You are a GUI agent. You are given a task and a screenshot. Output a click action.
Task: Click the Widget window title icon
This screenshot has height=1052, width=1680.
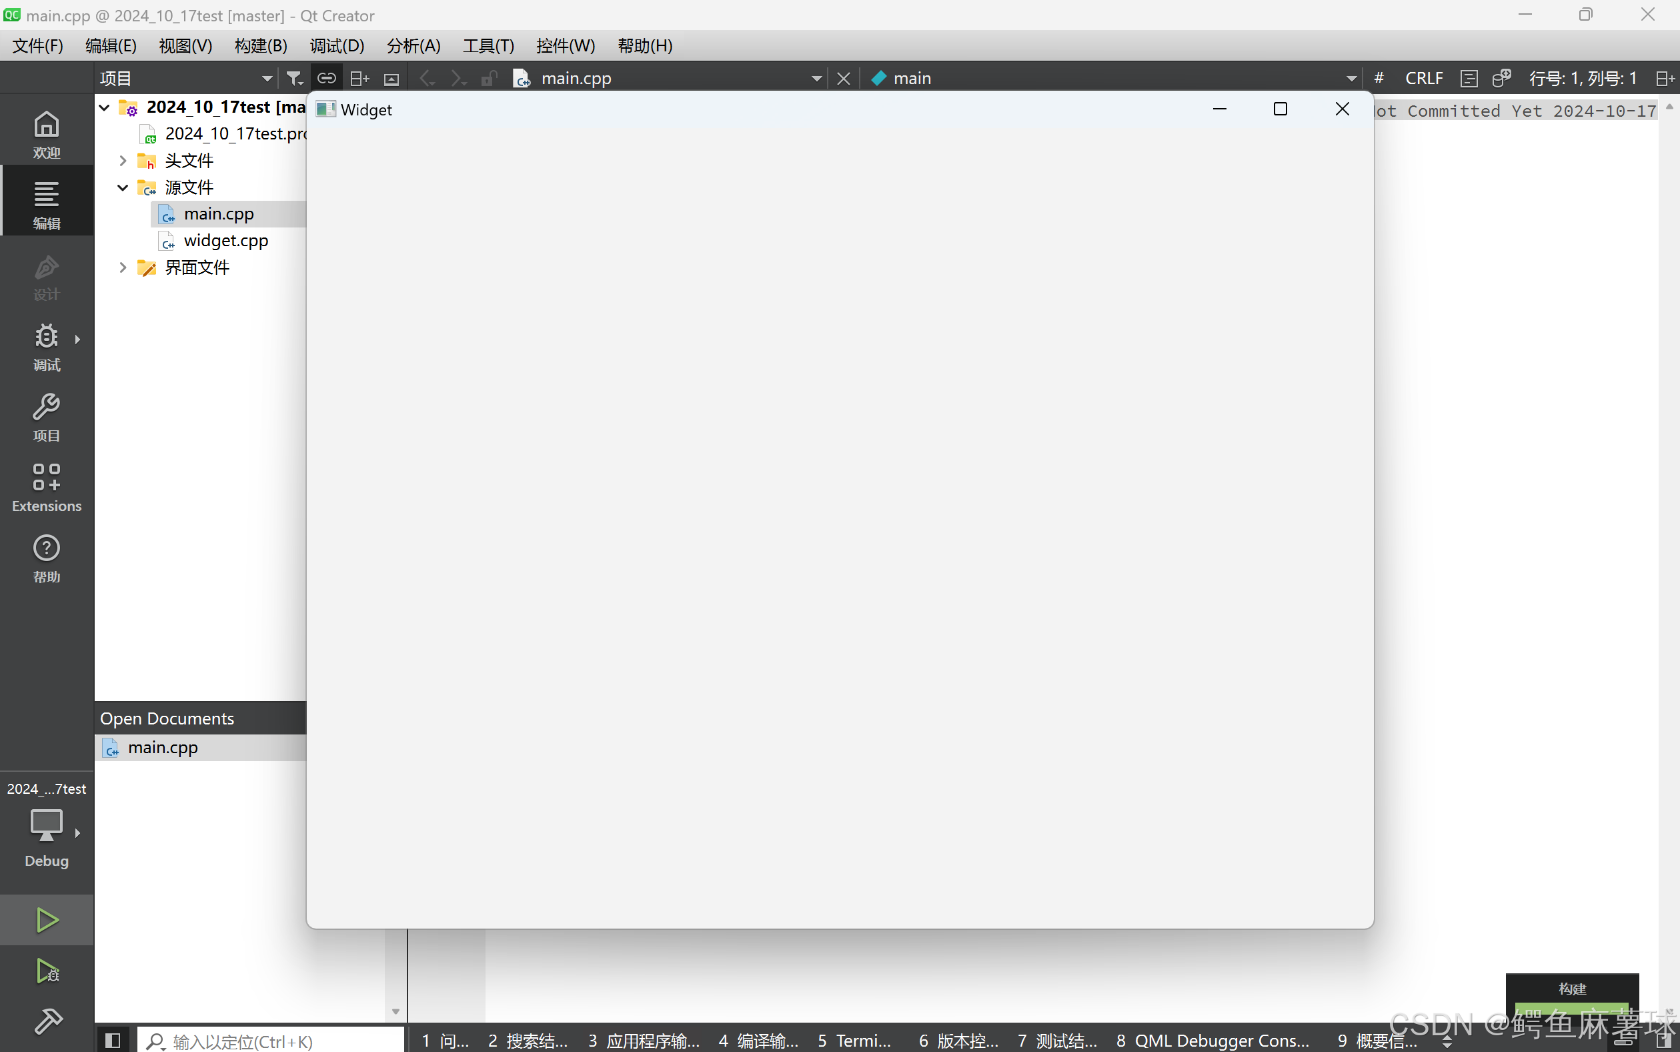click(325, 109)
